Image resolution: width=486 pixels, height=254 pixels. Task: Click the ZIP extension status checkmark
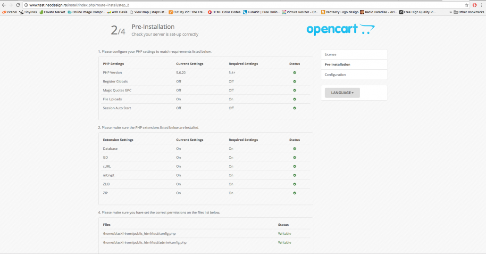click(294, 193)
